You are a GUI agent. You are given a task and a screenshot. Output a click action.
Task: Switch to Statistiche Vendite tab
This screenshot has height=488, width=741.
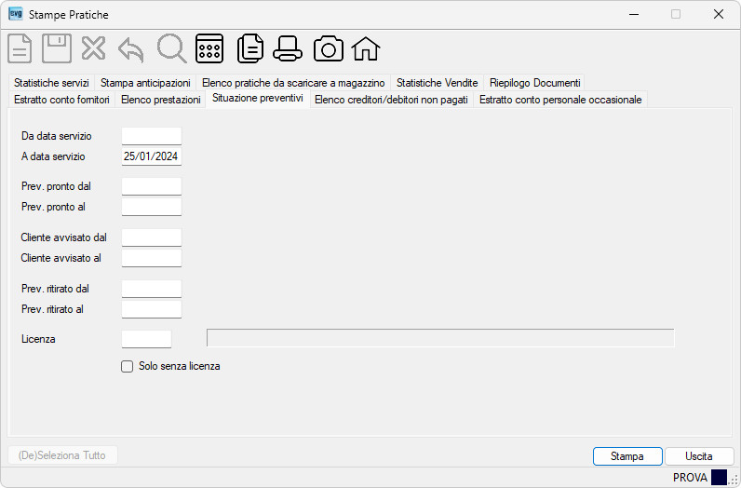point(438,83)
